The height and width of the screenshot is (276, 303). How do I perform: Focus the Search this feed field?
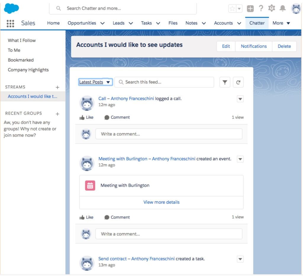tap(164, 82)
